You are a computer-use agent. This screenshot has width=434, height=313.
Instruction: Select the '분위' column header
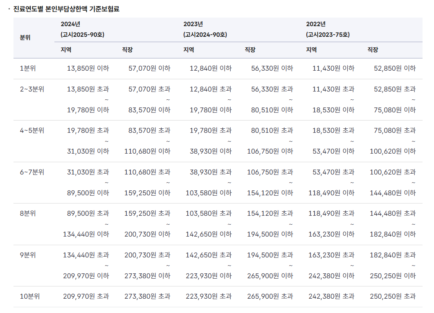(25, 38)
